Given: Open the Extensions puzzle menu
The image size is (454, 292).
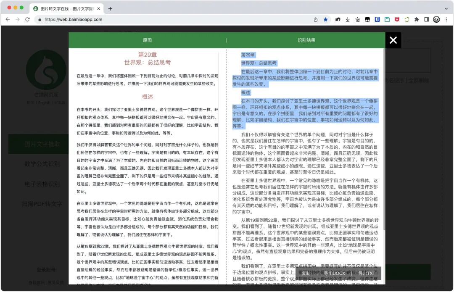Looking at the screenshot, I should pyautogui.click(x=417, y=19).
